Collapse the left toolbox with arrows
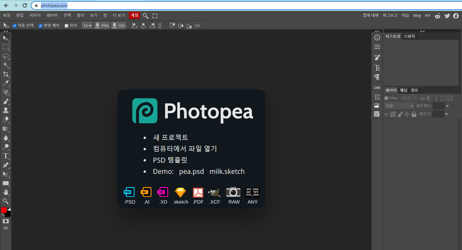Image resolution: width=462 pixels, height=250 pixels. point(6,31)
